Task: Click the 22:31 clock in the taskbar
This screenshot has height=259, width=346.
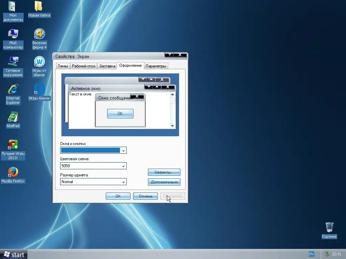Action: [337, 254]
